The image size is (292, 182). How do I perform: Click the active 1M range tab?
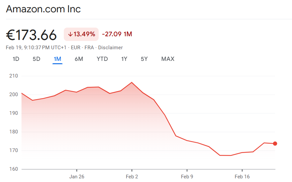[57, 59]
